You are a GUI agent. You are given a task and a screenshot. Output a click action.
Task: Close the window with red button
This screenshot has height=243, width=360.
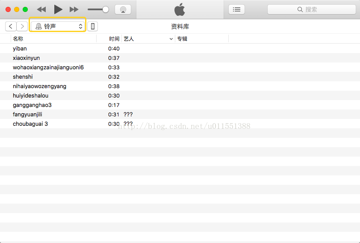(8, 9)
